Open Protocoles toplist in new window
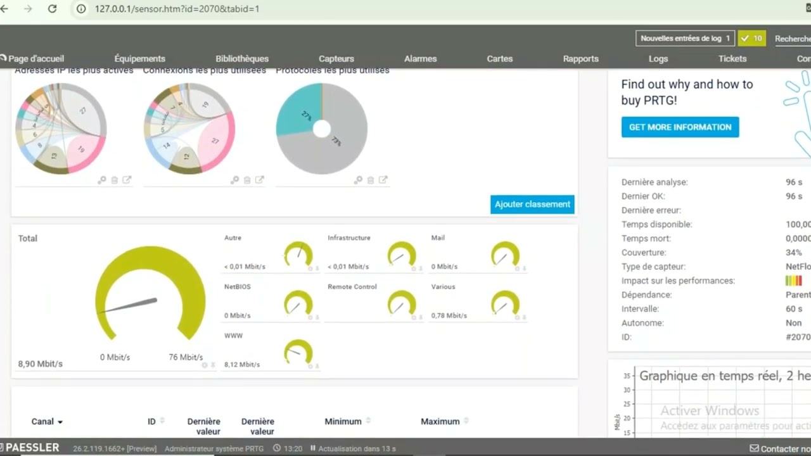This screenshot has height=456, width=811. point(383,180)
